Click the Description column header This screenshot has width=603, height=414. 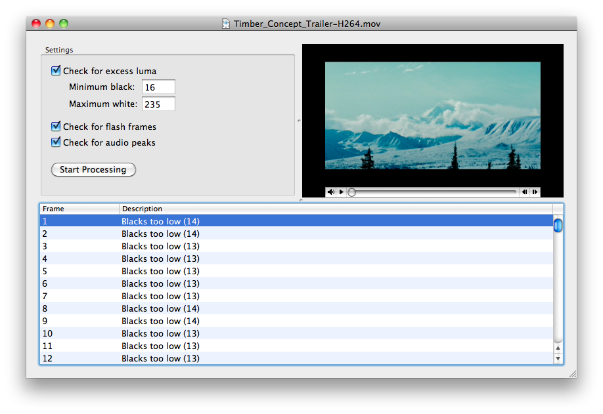coord(336,209)
